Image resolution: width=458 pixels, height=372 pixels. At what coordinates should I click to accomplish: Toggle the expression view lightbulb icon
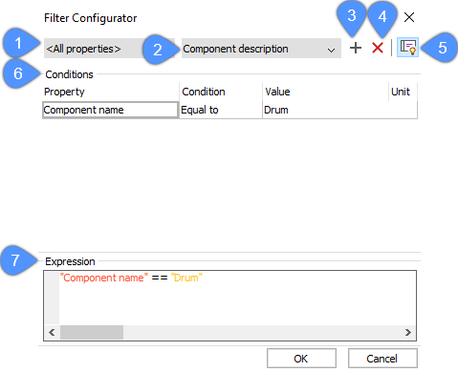[407, 48]
